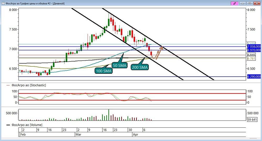
Task: Click the 8 000 label on left price axis
Action: (x=13, y=10)
